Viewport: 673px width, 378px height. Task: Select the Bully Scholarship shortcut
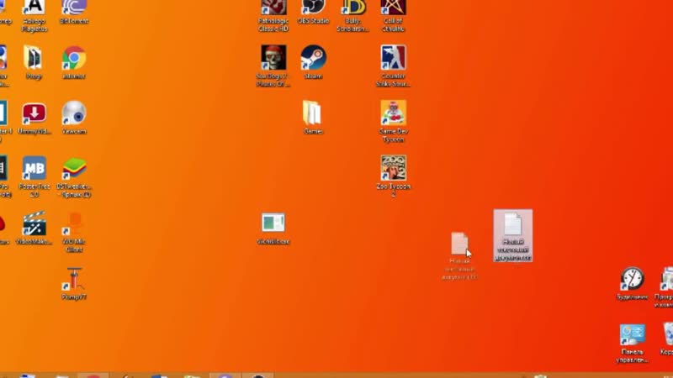coord(352,15)
